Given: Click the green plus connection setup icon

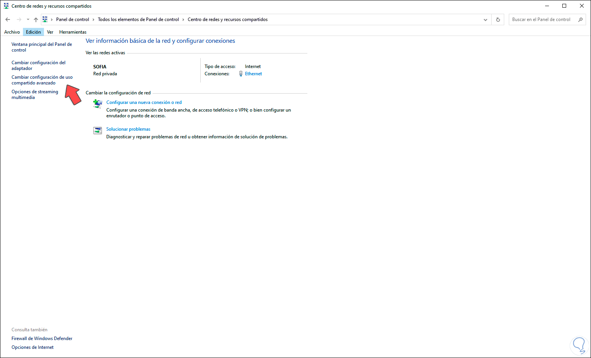Looking at the screenshot, I should [x=97, y=104].
